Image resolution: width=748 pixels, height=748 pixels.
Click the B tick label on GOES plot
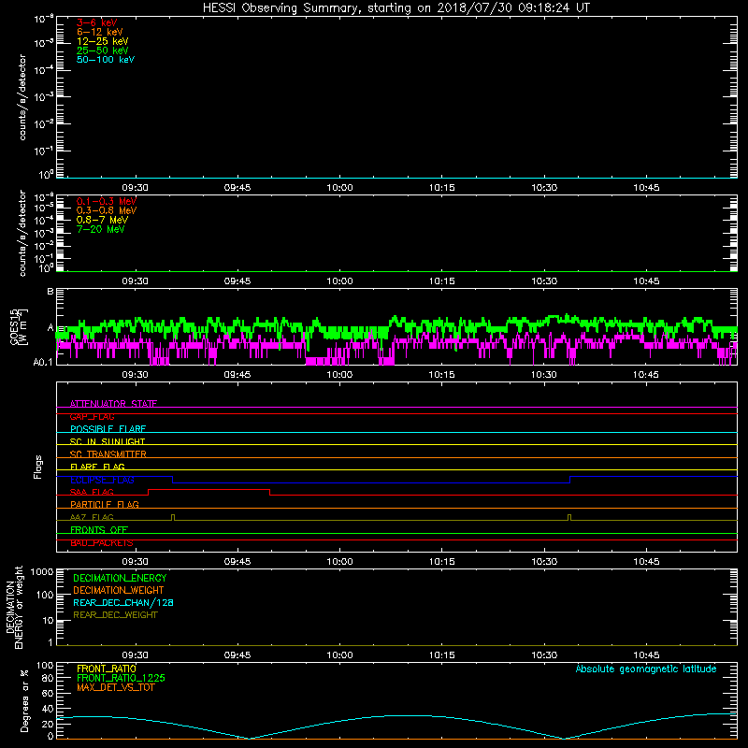pyautogui.click(x=50, y=291)
